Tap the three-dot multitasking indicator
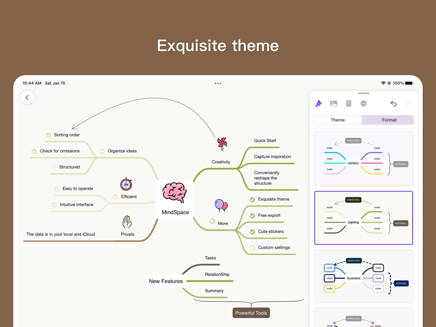This screenshot has width=436, height=327. pyautogui.click(x=218, y=83)
